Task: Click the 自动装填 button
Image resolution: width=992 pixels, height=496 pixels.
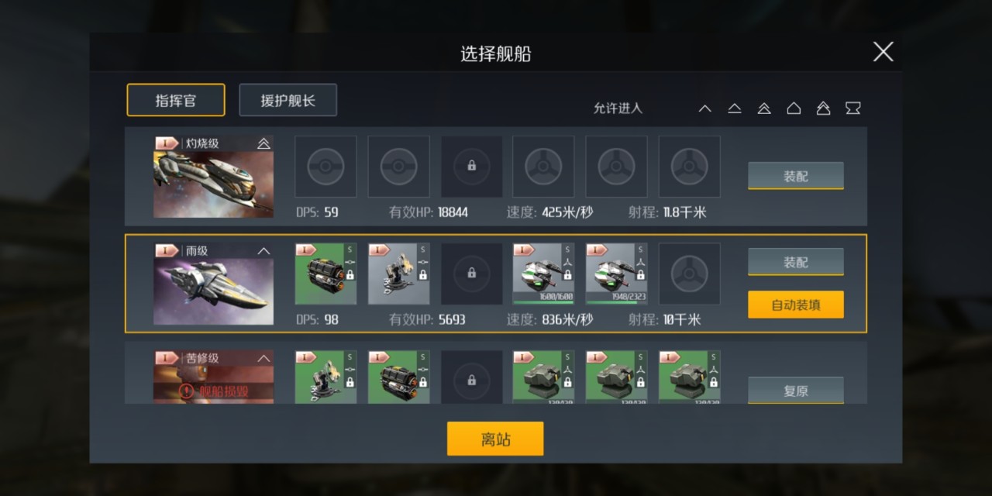Action: coord(796,305)
